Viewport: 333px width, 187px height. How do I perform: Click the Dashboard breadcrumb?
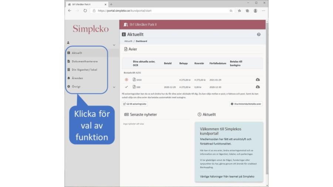coord(141,41)
